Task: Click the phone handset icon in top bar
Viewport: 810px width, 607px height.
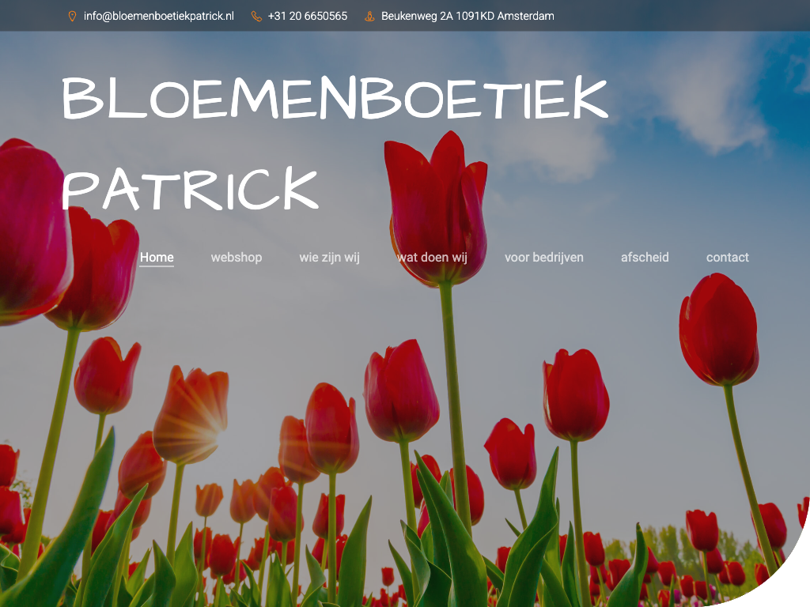Action: [256, 16]
